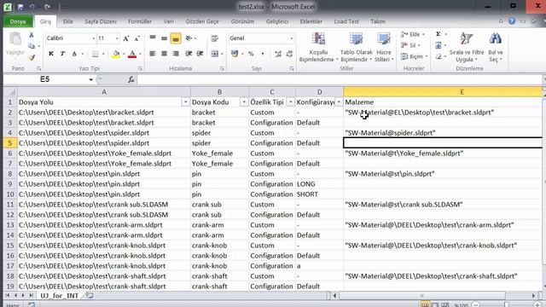Switch to Sayfa Düzeni tab

click(x=101, y=21)
